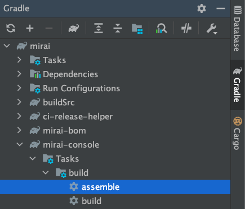The height and width of the screenshot is (209, 245).
Task: Click the ci-release-helper elephant icon
Action: [35, 116]
